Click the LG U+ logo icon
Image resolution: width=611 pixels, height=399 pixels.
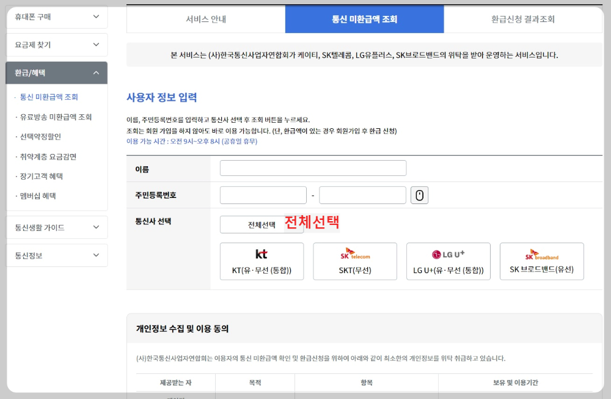(448, 253)
